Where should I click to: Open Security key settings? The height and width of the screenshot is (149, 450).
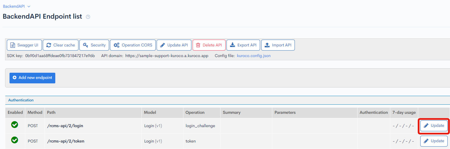click(x=94, y=45)
